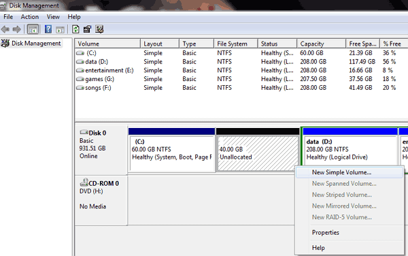The width and height of the screenshot is (408, 256).
Task: Click greyed New Mirrored Volume... entry
Action: [350, 206]
